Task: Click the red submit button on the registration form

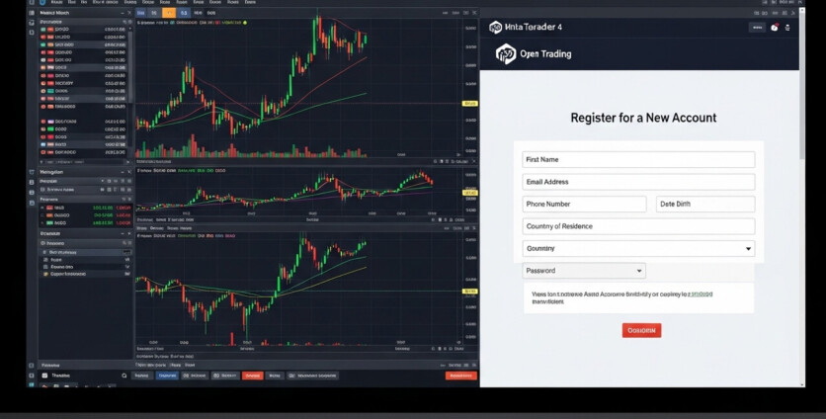Action: 641,330
